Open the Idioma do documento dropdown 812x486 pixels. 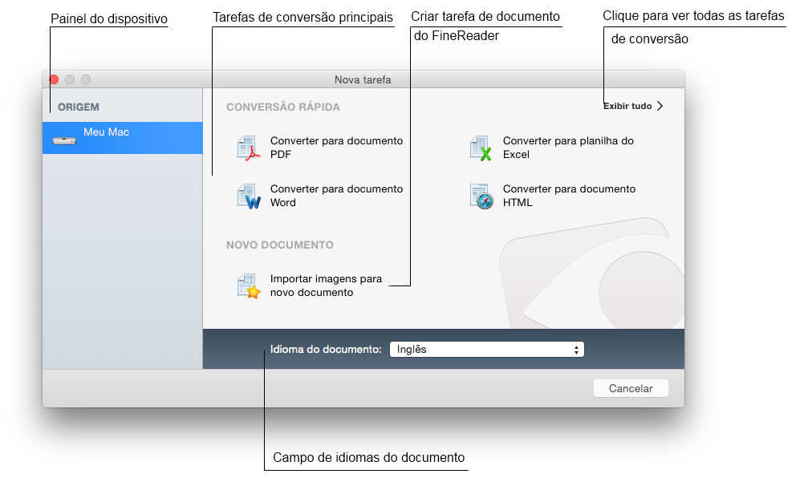click(487, 350)
